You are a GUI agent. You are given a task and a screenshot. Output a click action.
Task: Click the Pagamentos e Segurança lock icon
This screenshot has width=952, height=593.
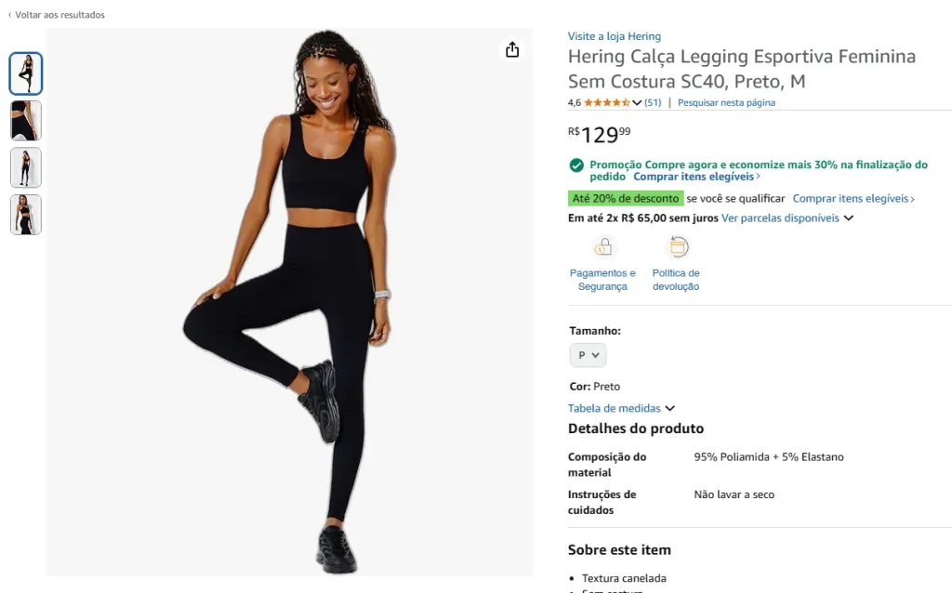(x=603, y=247)
